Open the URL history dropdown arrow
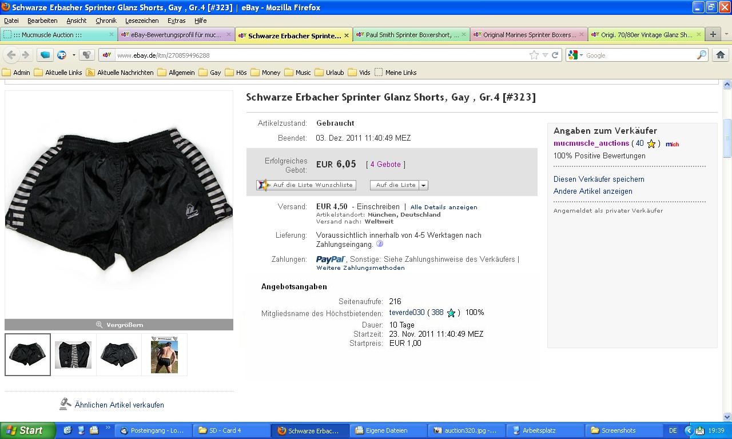This screenshot has height=439, width=732. tap(545, 55)
